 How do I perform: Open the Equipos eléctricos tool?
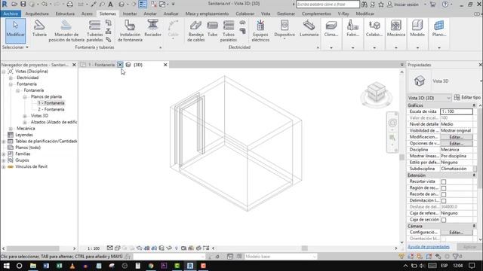pyautogui.click(x=260, y=31)
